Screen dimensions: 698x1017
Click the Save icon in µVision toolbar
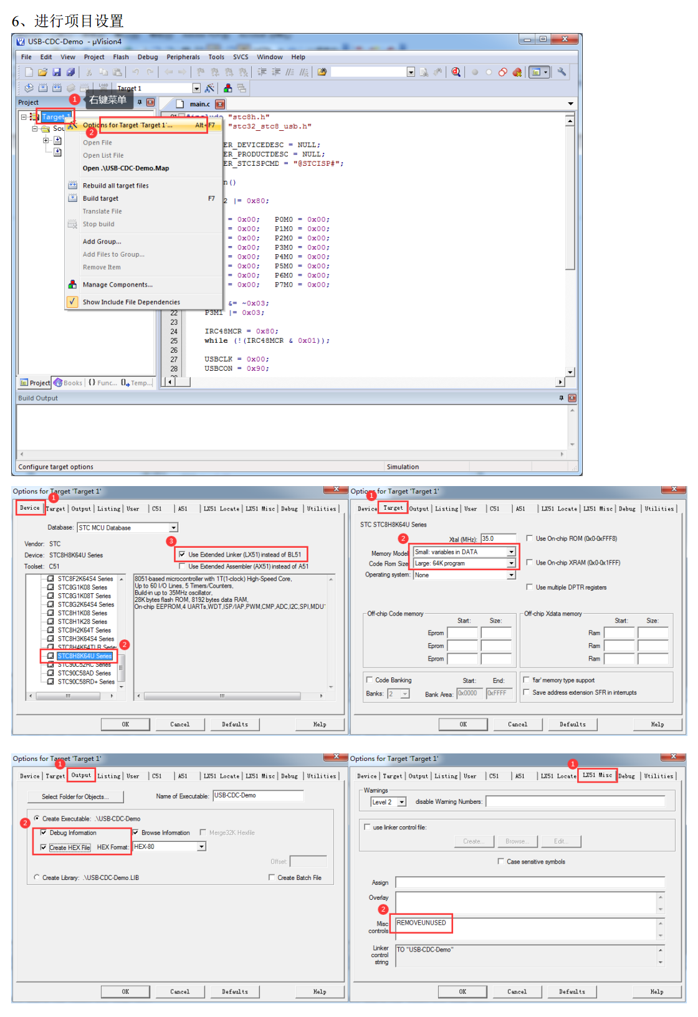click(x=57, y=72)
